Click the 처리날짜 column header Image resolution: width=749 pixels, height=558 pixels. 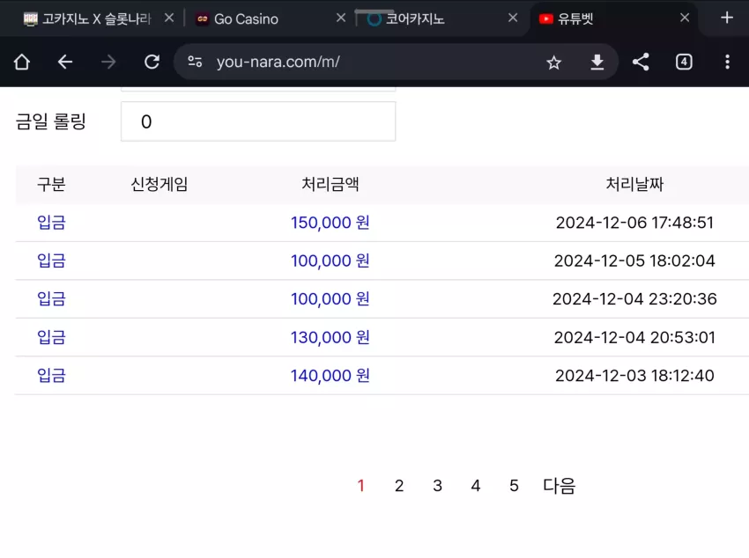click(x=634, y=184)
